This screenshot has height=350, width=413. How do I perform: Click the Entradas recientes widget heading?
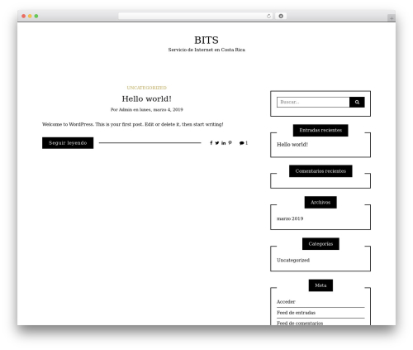click(320, 130)
